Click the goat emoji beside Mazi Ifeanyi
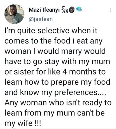The image size is (116, 129). coord(65,9)
